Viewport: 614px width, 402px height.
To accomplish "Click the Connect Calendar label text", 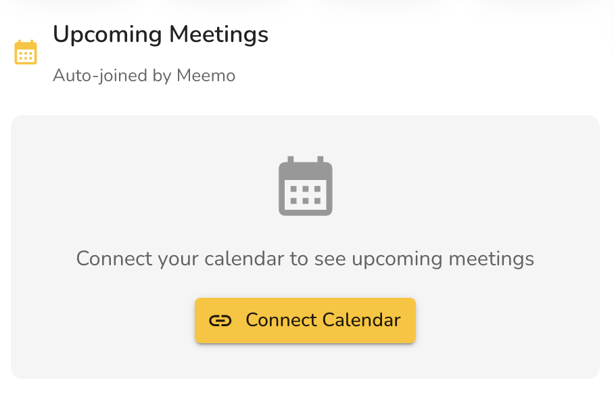I will (323, 320).
